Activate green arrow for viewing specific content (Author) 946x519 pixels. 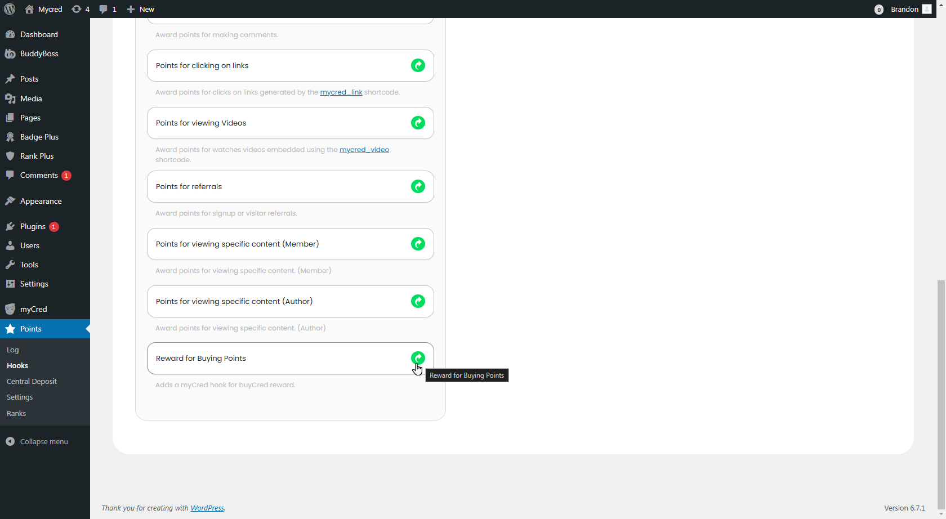pyautogui.click(x=418, y=302)
